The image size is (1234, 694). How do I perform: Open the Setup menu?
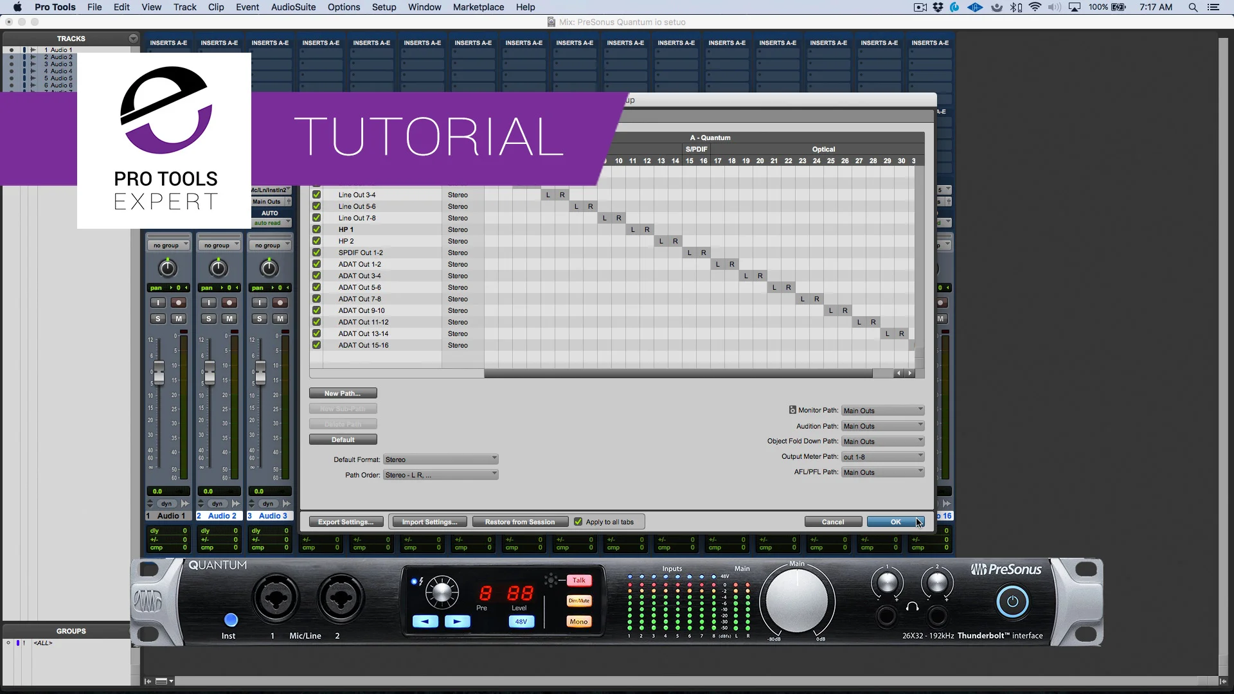click(384, 7)
